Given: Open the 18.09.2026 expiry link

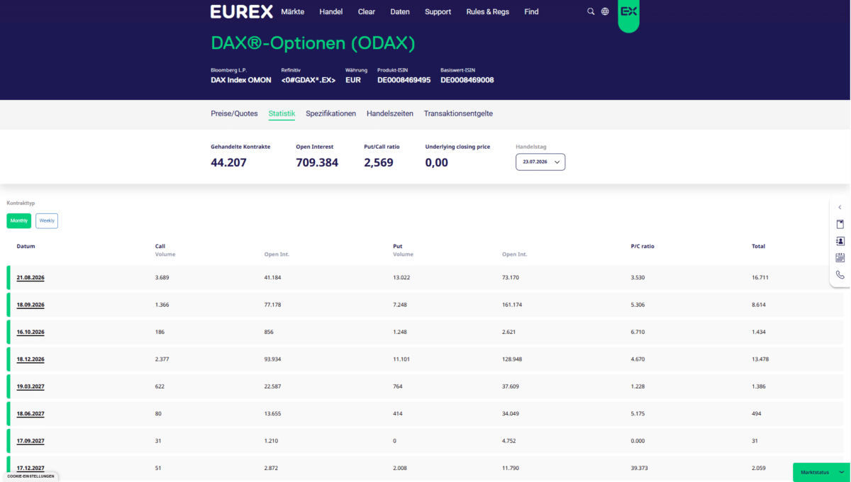Looking at the screenshot, I should (x=30, y=305).
